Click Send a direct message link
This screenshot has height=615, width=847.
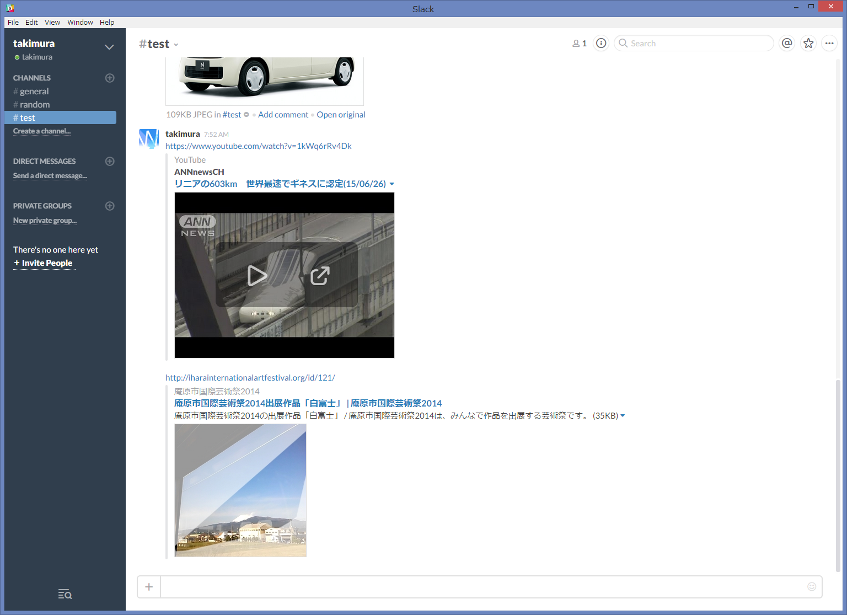[50, 176]
